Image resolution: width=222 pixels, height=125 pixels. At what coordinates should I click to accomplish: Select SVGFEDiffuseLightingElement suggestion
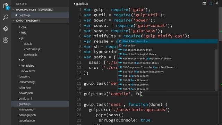pyautogui.click(x=166, y=72)
